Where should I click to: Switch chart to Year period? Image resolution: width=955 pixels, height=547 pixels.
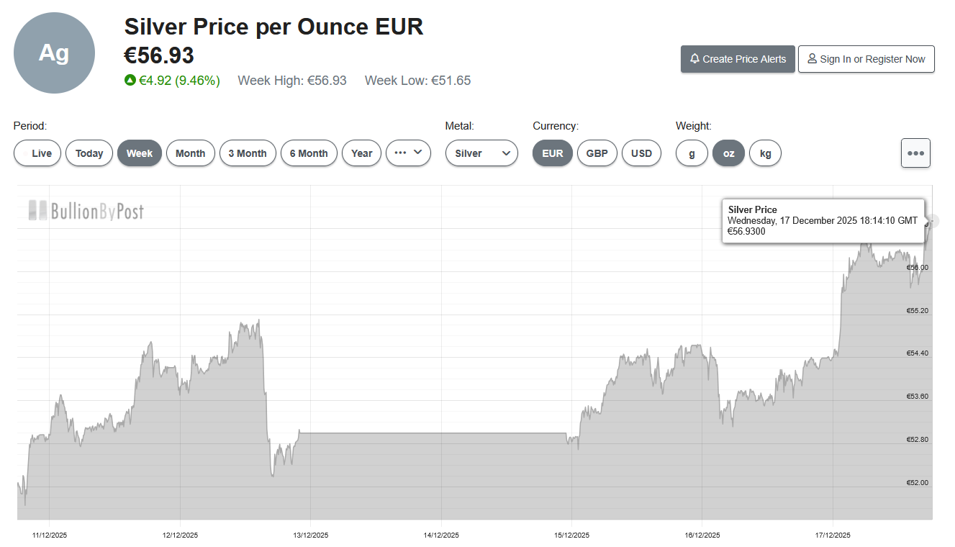[x=362, y=153]
